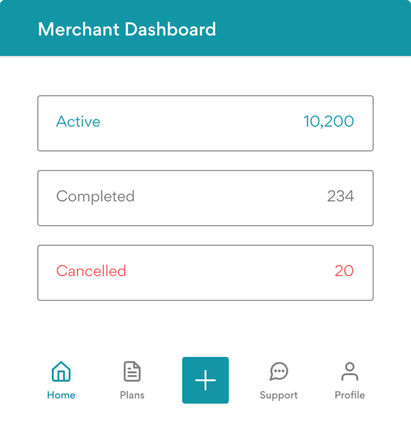This screenshot has height=441, width=411.
Task: Open the Support tab label
Action: click(279, 396)
